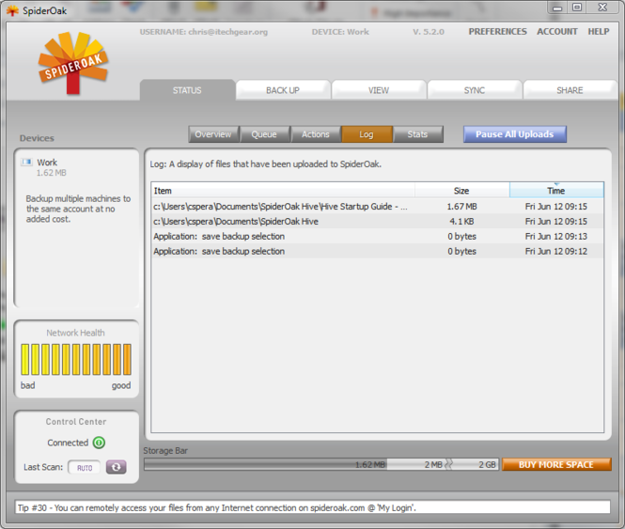Sort log by Size column header
Image resolution: width=625 pixels, height=529 pixels.
tap(461, 191)
